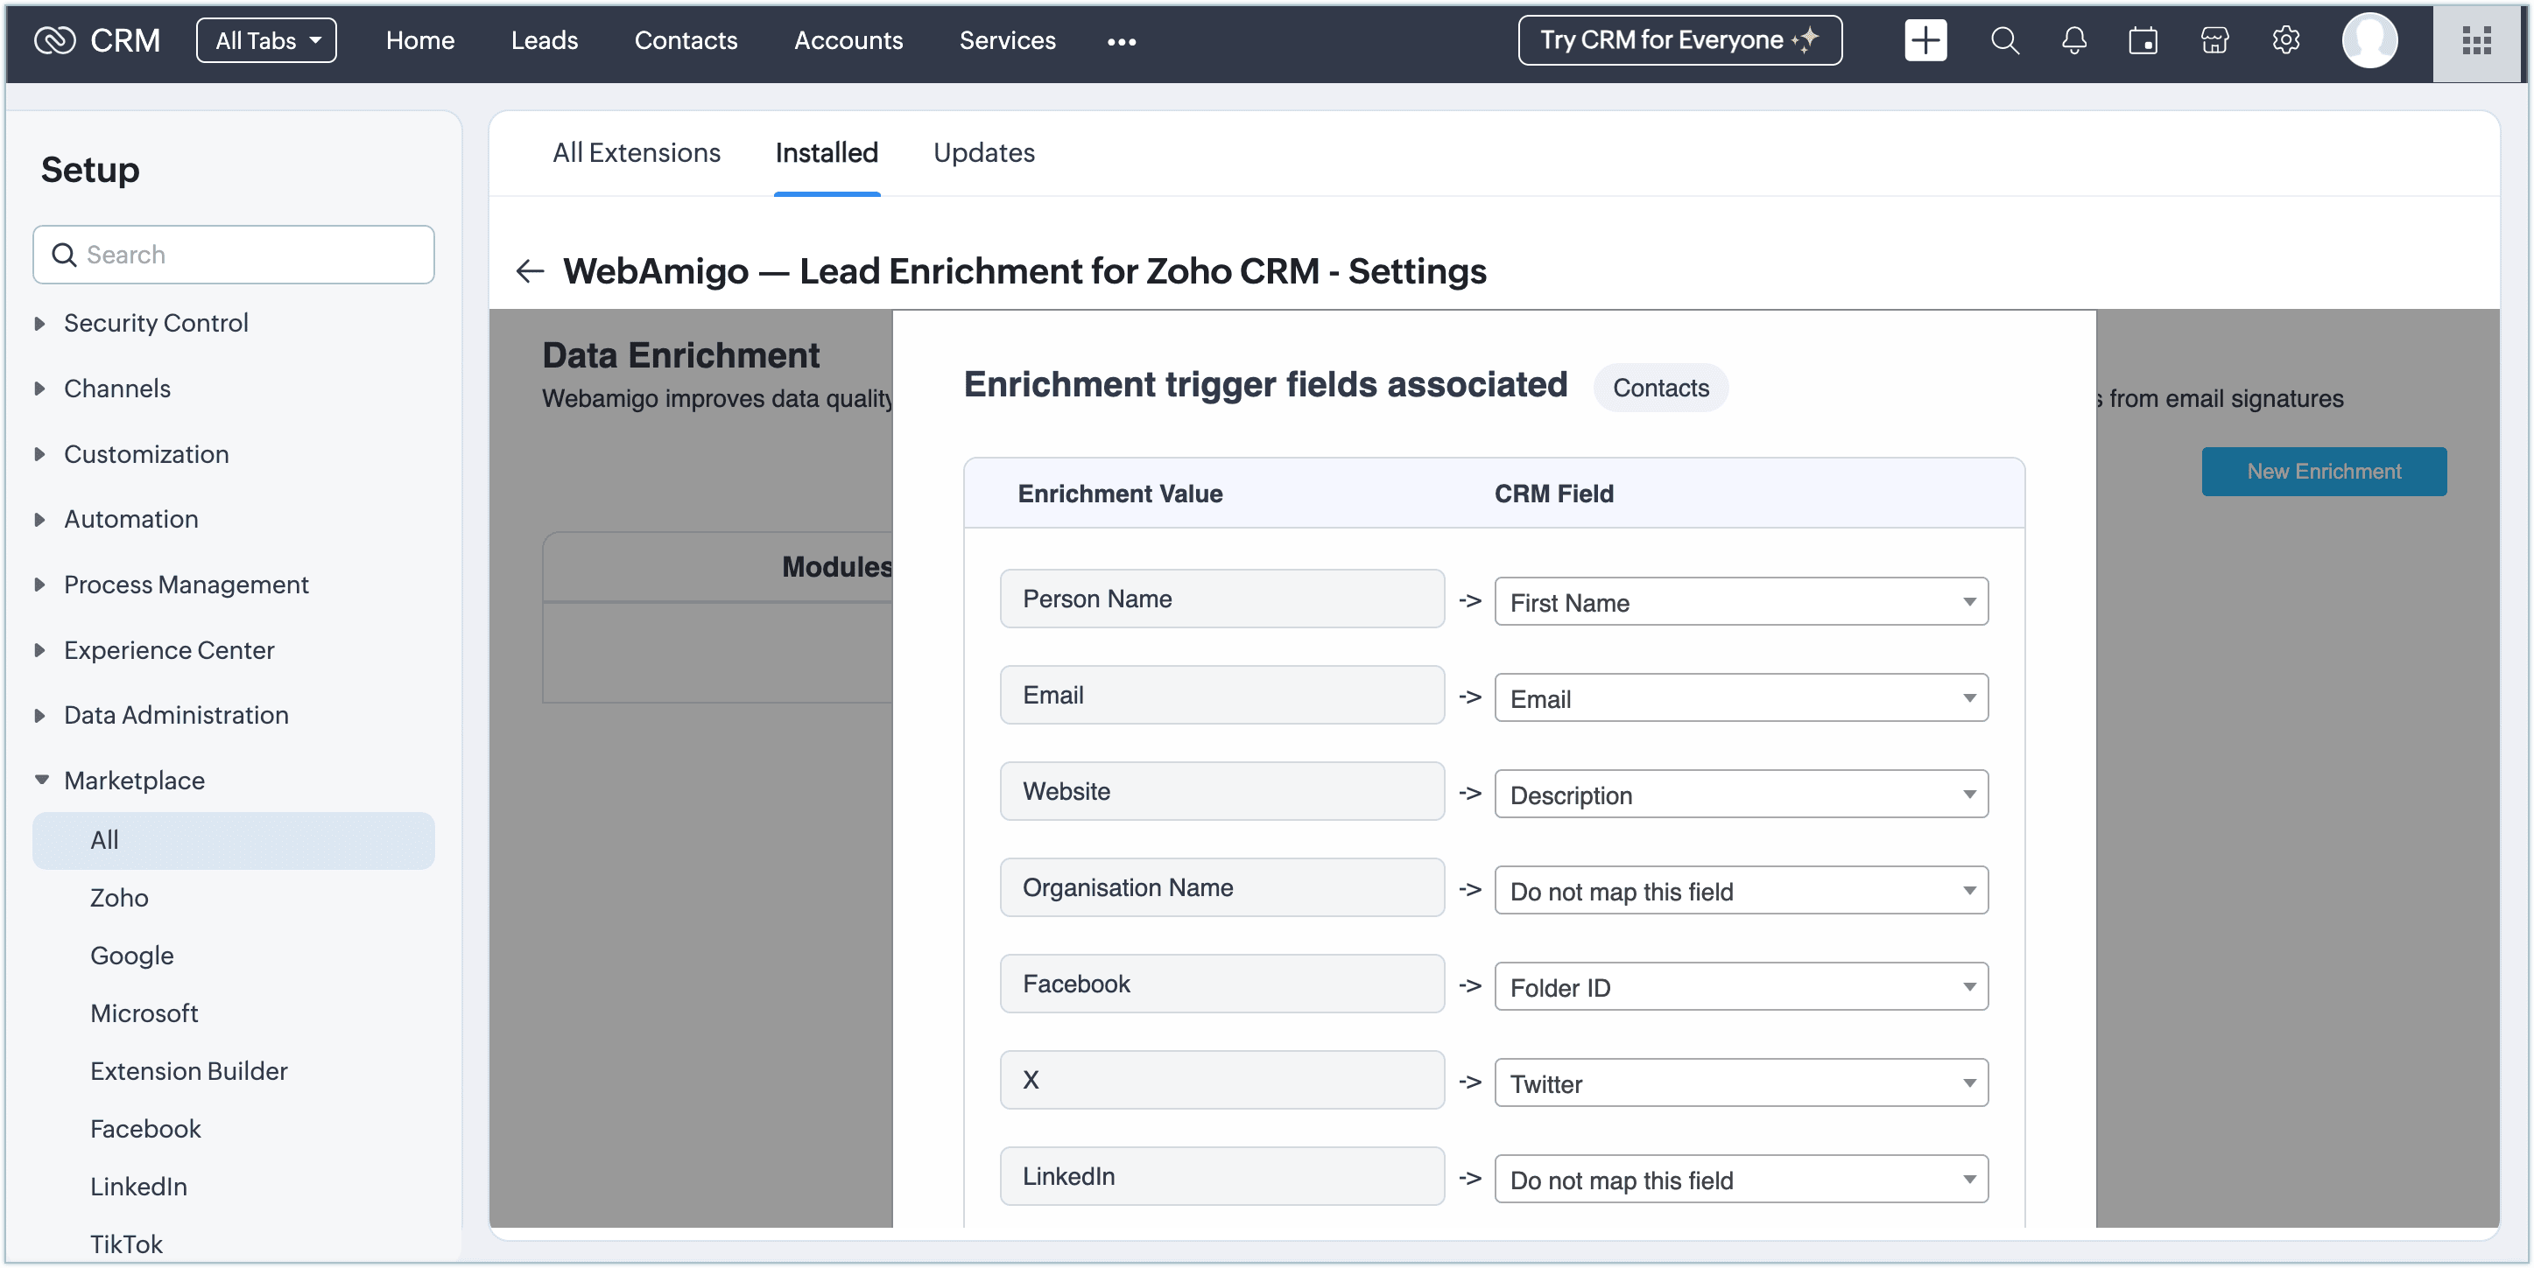Image resolution: width=2534 pixels, height=1268 pixels.
Task: Open the calendar icon in top bar
Action: (x=2143, y=40)
